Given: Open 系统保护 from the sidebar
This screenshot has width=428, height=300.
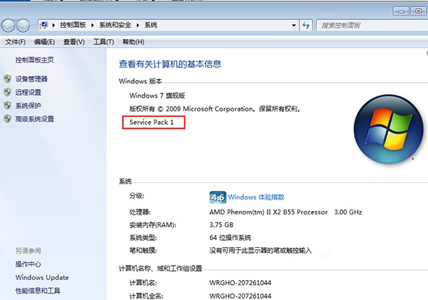Looking at the screenshot, I should [28, 105].
